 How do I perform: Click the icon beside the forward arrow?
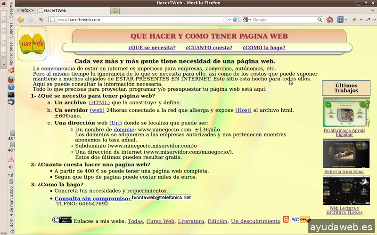pos(41,20)
